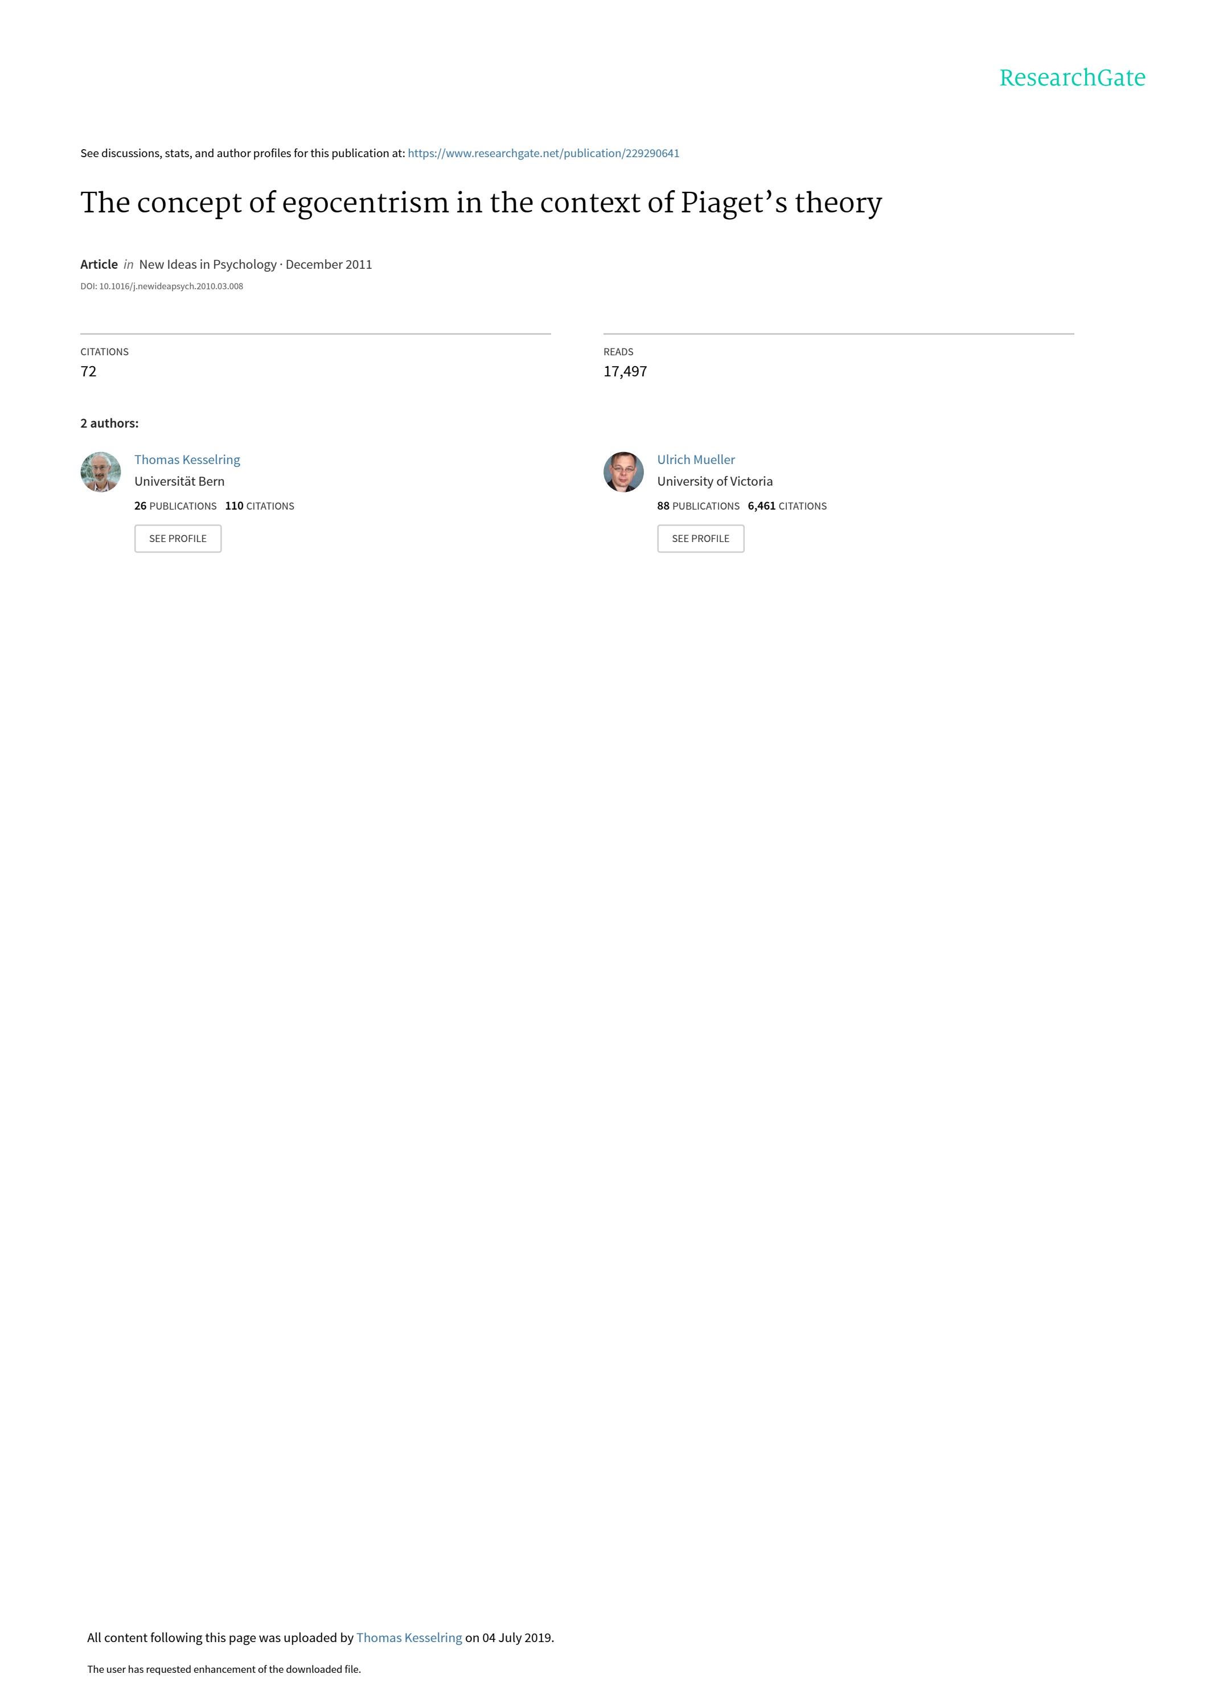The width and height of the screenshot is (1207, 1707).
Task: Click University of Victoria affiliation text
Action: 715,481
